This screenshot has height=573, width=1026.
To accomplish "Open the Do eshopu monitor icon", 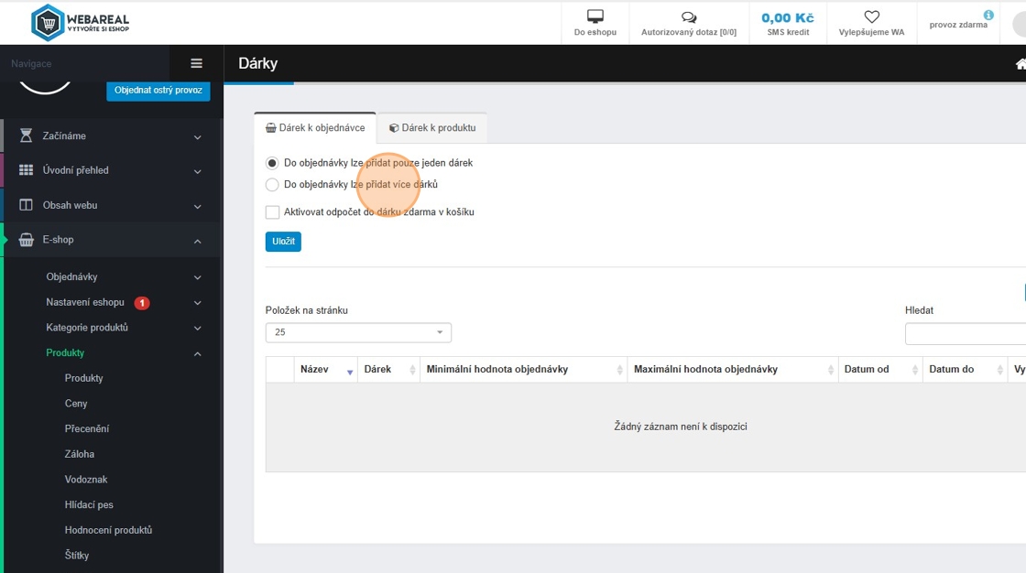I will tap(595, 16).
